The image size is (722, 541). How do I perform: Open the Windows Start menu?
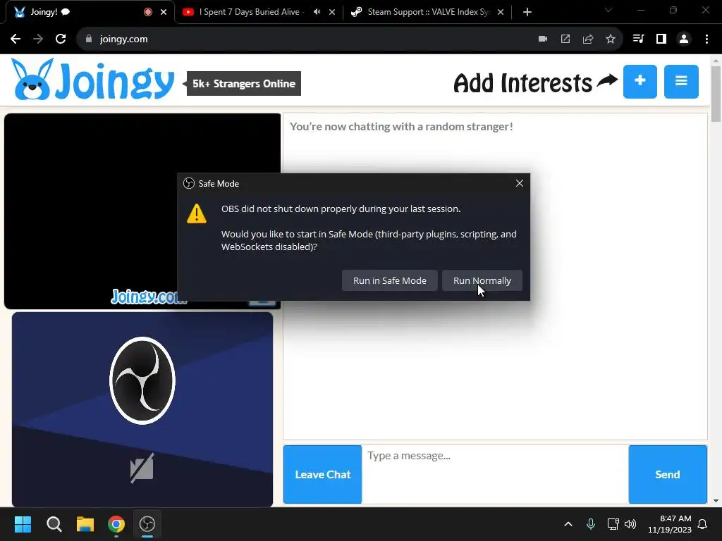pos(23,524)
